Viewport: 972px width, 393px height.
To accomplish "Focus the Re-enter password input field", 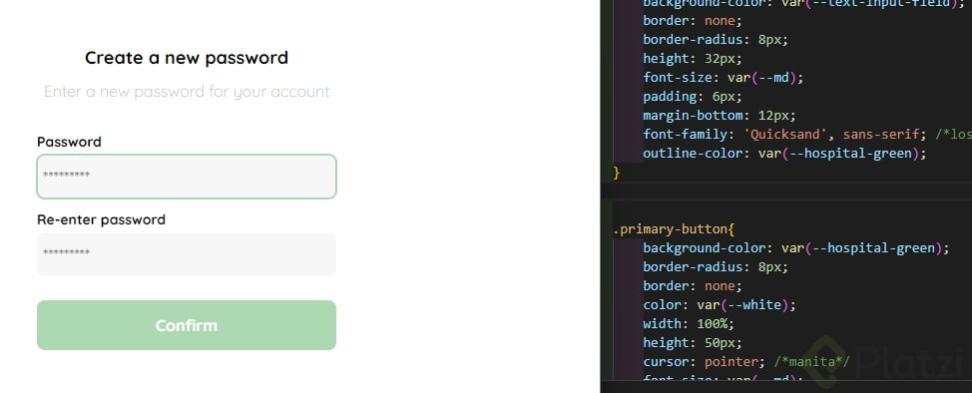I will (x=187, y=254).
